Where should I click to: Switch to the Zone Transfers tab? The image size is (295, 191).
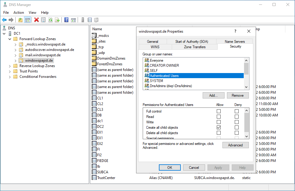click(195, 47)
